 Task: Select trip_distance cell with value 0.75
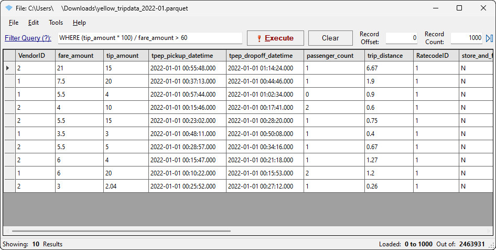point(389,121)
